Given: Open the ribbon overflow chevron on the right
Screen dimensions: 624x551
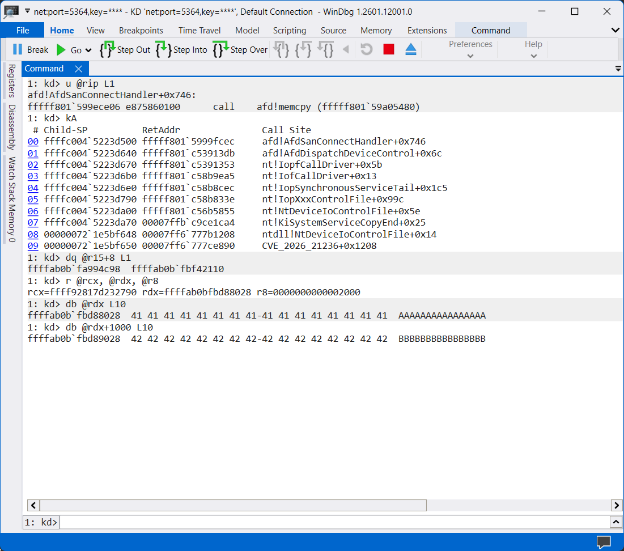Looking at the screenshot, I should 615,30.
